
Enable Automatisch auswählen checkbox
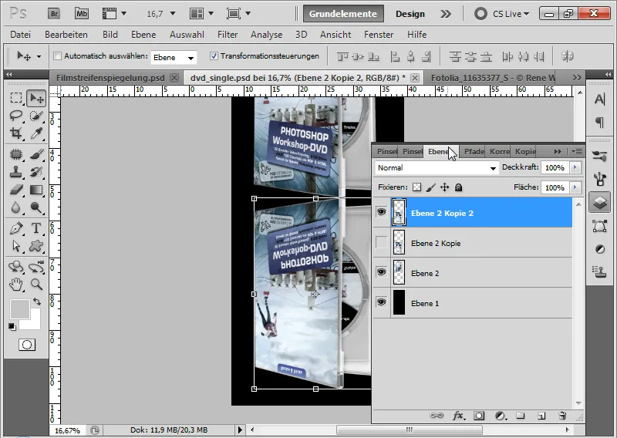tap(57, 56)
